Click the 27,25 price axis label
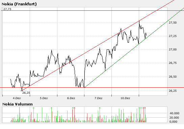 (173, 36)
